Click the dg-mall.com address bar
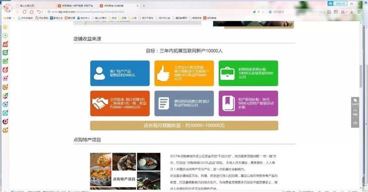Screen dimensions: 368x192 (138, 12)
